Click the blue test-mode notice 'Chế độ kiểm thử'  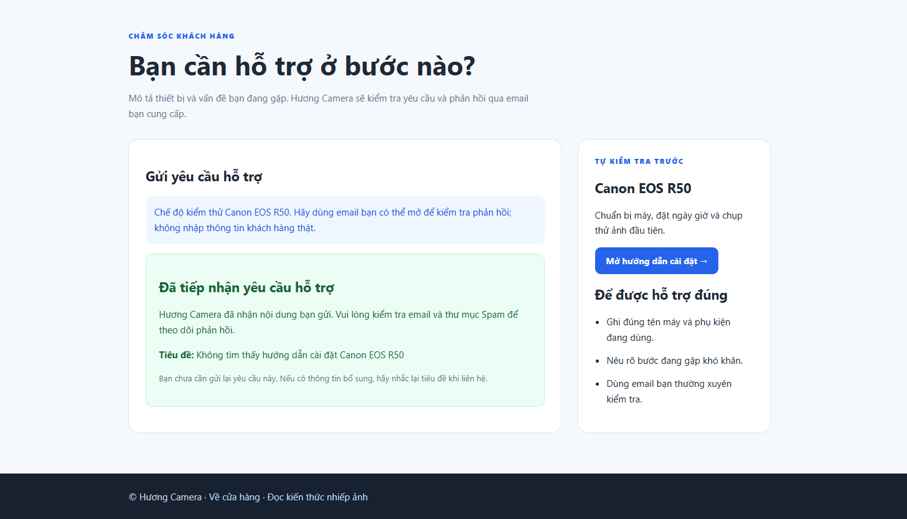[x=345, y=220]
